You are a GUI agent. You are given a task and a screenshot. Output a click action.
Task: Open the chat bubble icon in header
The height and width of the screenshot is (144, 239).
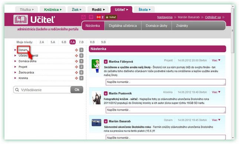pos(91,17)
